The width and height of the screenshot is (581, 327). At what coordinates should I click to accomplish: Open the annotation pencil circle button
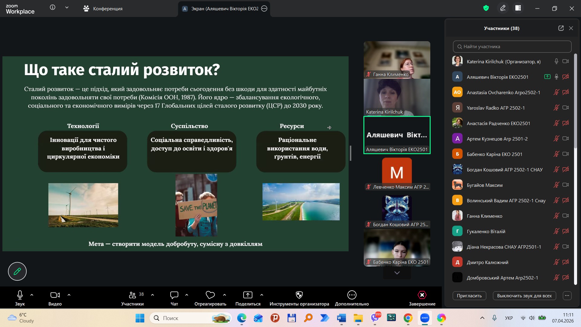coord(17,271)
